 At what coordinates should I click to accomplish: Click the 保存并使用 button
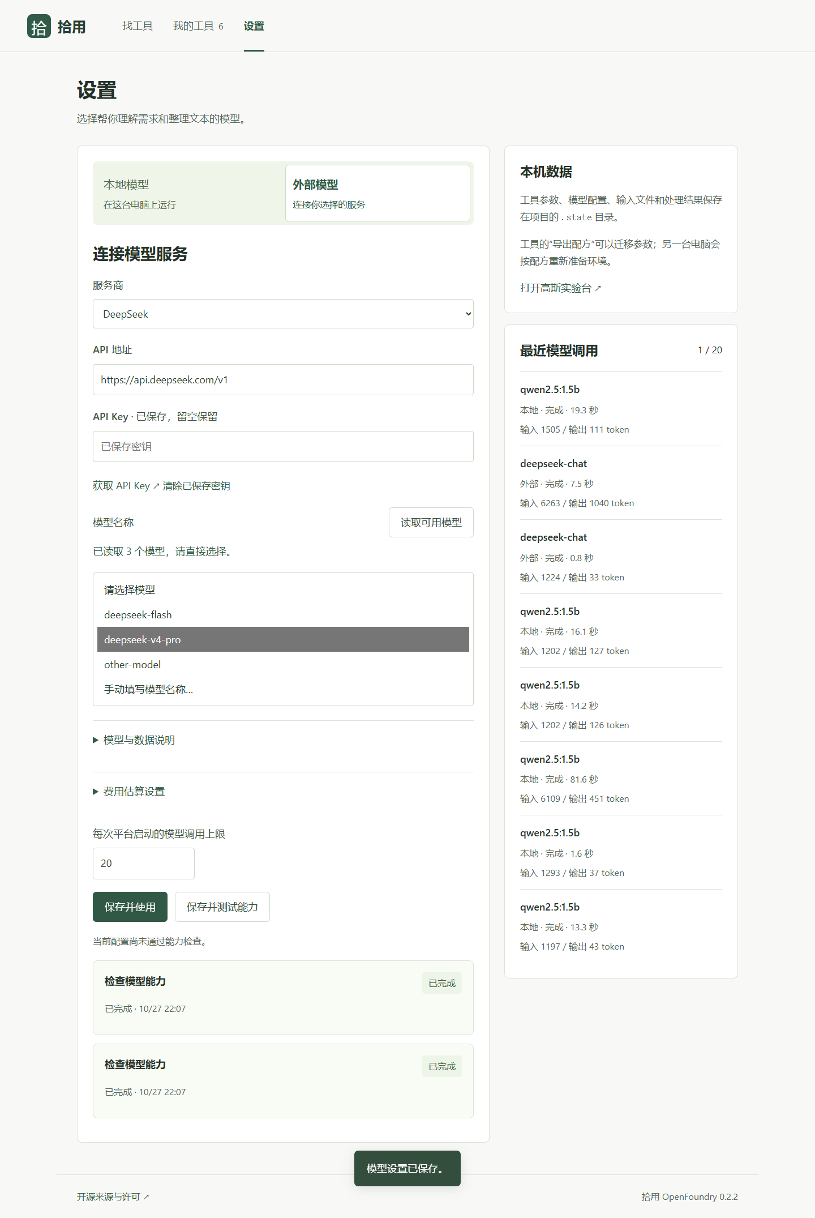tap(130, 907)
